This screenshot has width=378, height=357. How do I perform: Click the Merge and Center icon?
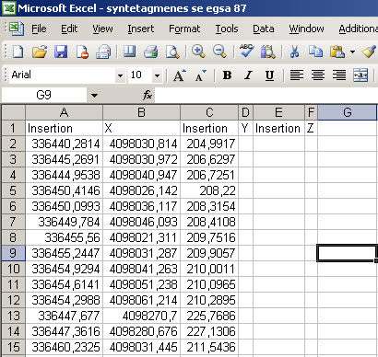(x=360, y=75)
